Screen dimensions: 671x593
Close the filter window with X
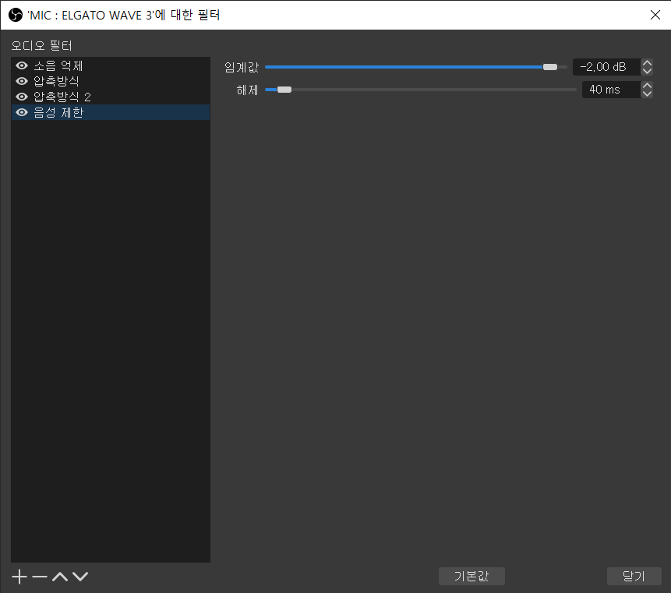(655, 15)
